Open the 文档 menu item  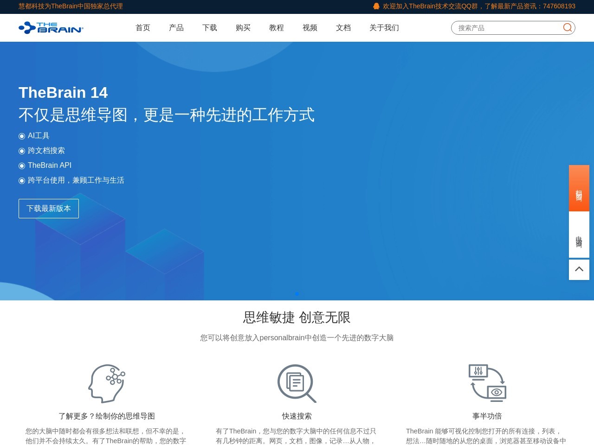coord(343,28)
